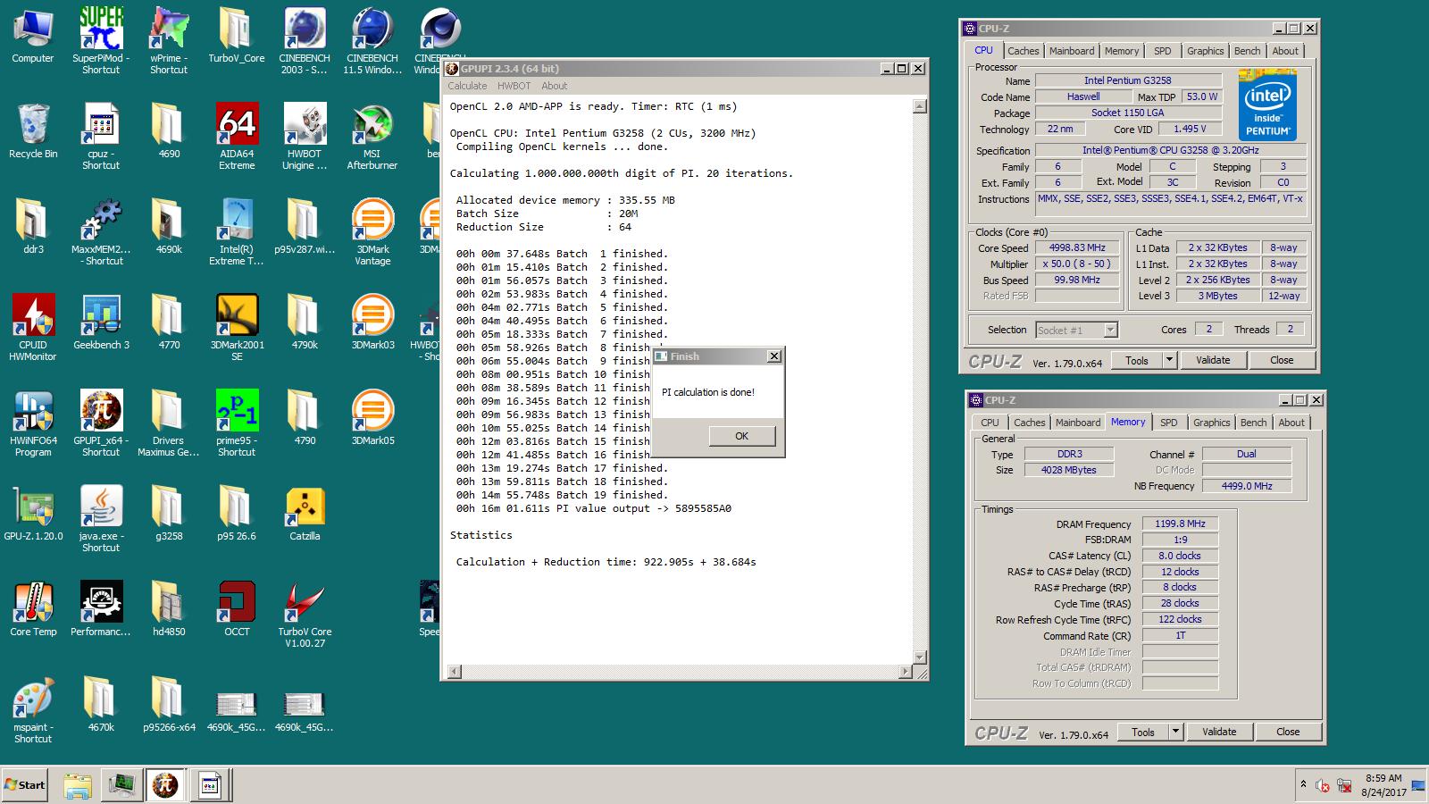Screen dimensions: 1429x804
Task: Click Close button in top CPU-Z window
Action: pyautogui.click(x=1282, y=360)
